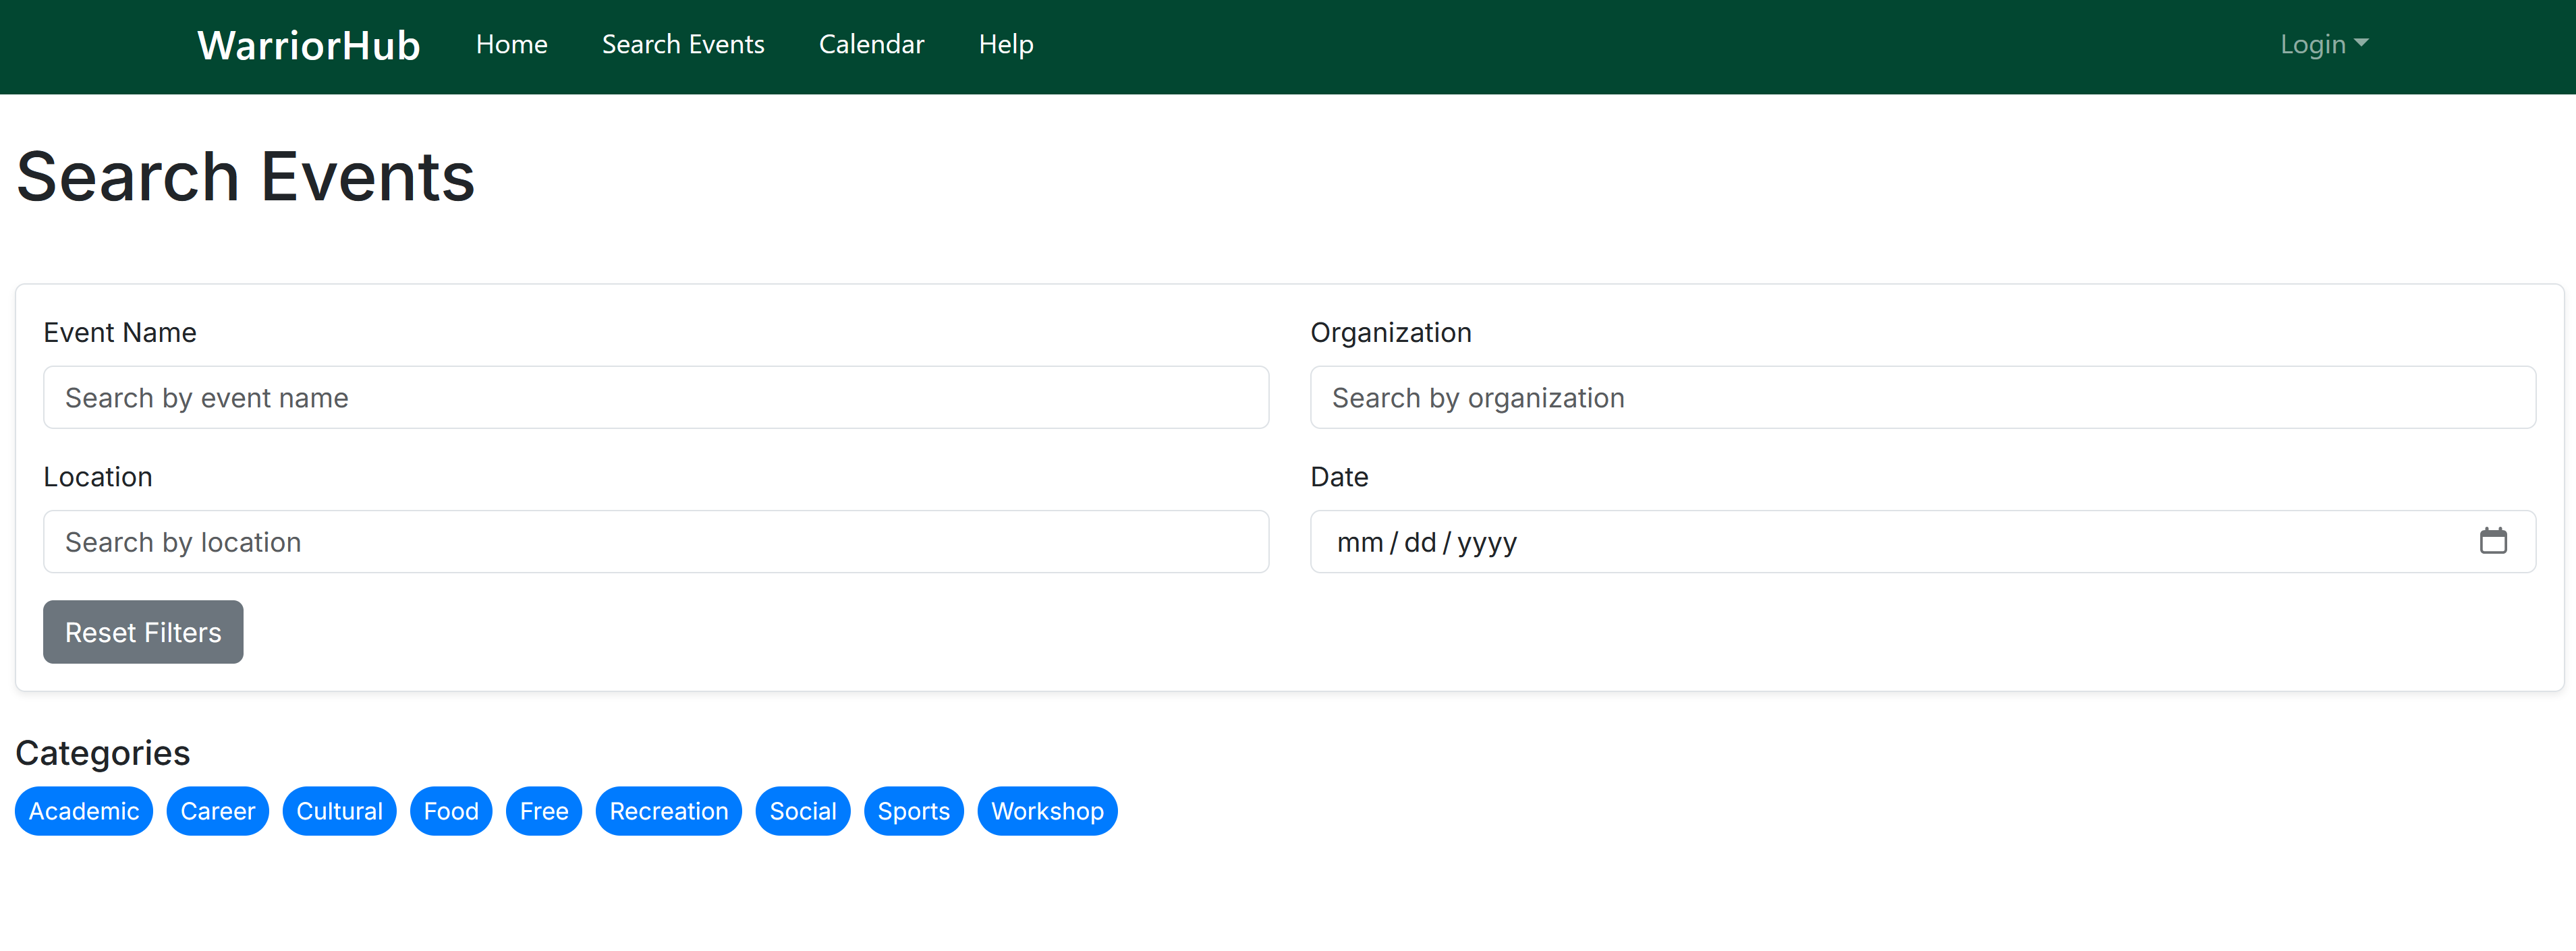Enable the Food category filter
Viewport: 2576px width, 951px height.
(x=450, y=811)
